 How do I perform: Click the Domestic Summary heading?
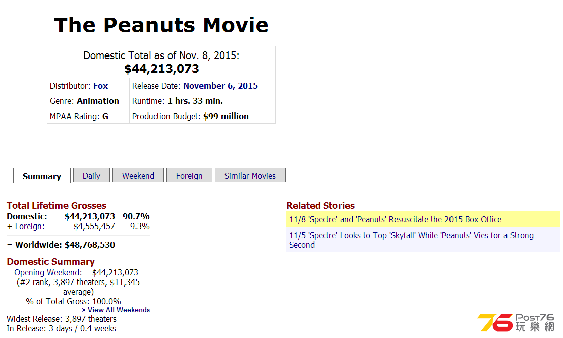click(50, 261)
